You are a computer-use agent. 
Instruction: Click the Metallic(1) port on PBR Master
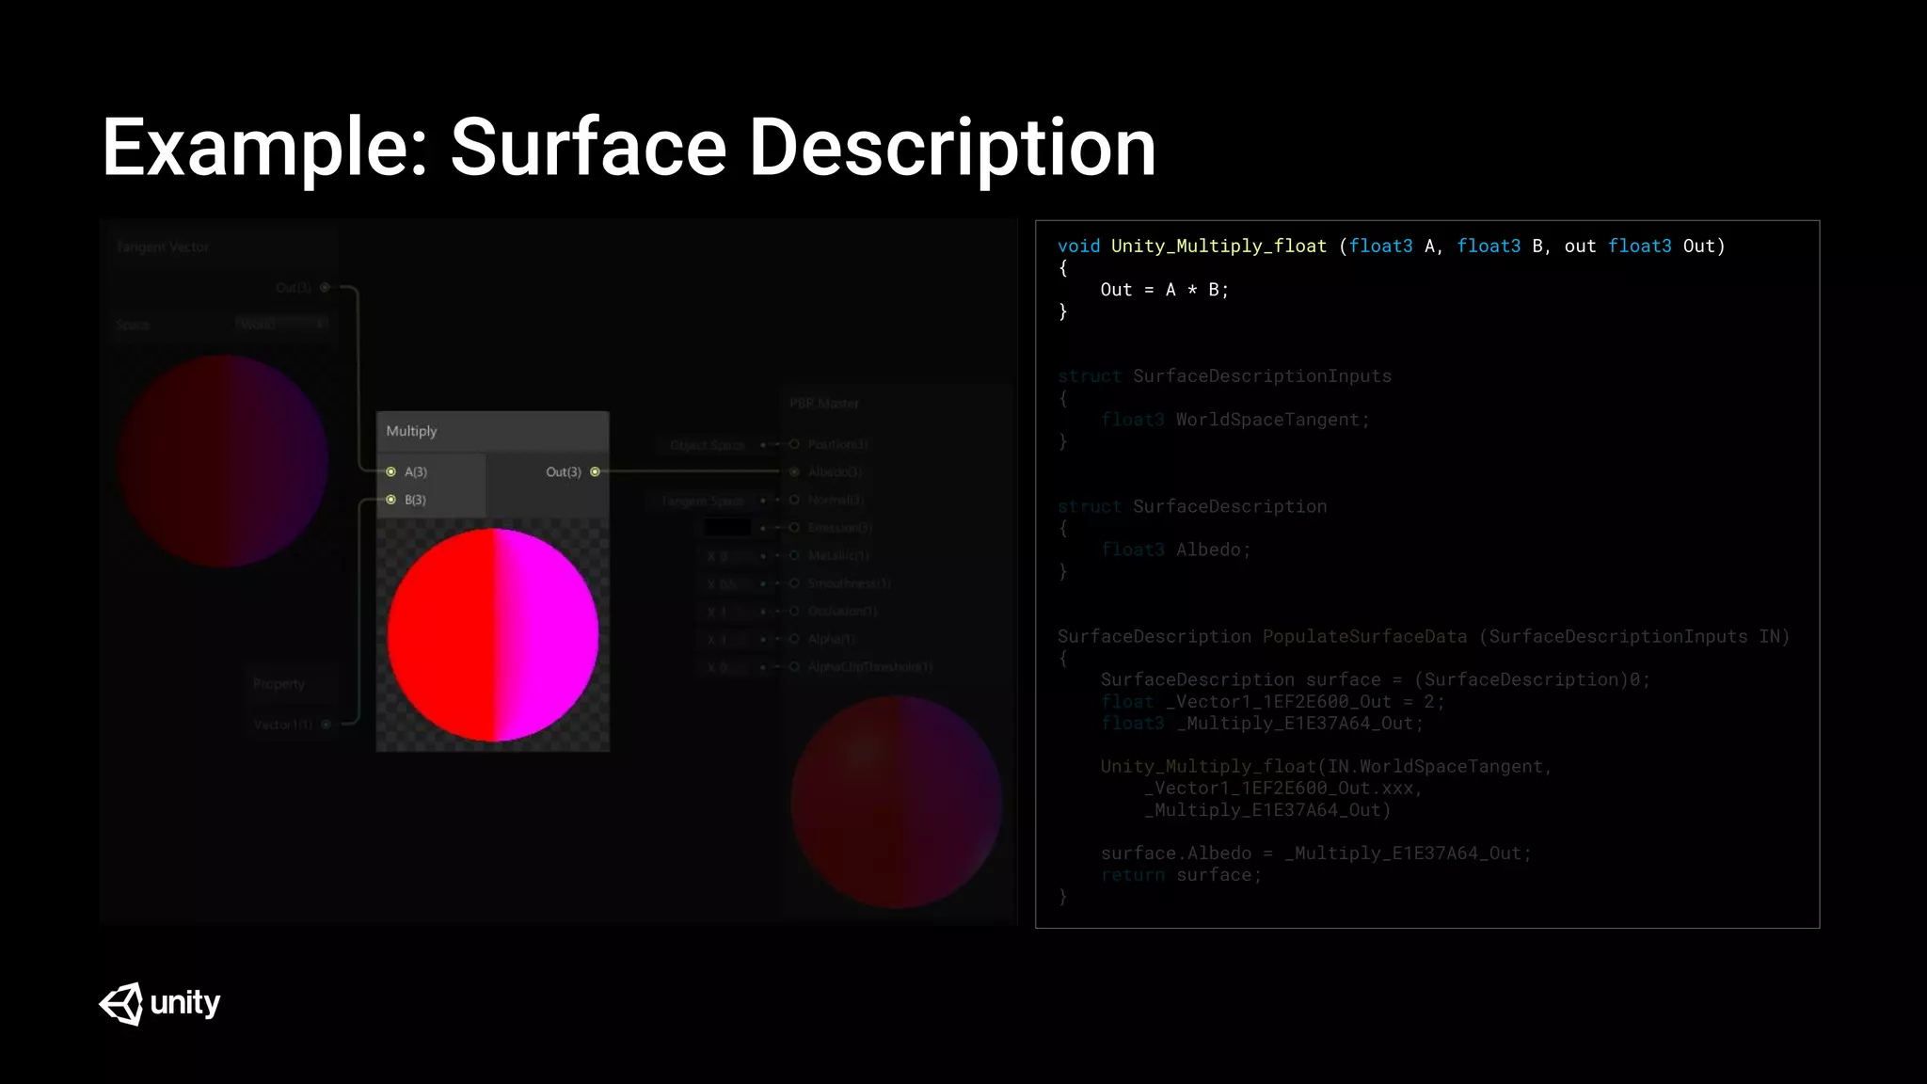(794, 555)
